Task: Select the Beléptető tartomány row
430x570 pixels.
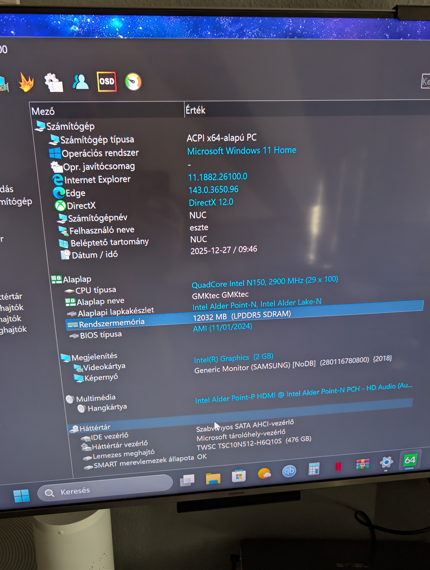Action: [x=104, y=242]
